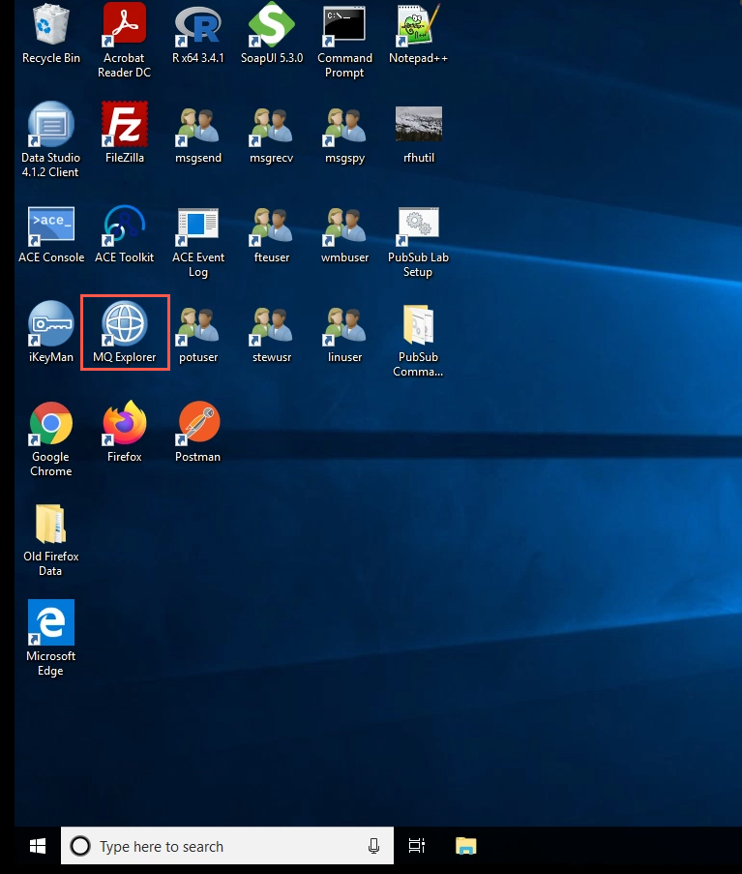This screenshot has width=742, height=874.
Task: Launch Acrobat Reader DC shortcut
Action: 124,40
